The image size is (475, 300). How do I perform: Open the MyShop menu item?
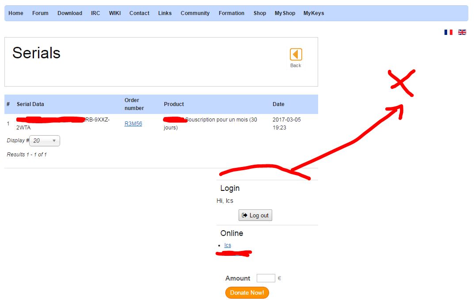tap(285, 13)
